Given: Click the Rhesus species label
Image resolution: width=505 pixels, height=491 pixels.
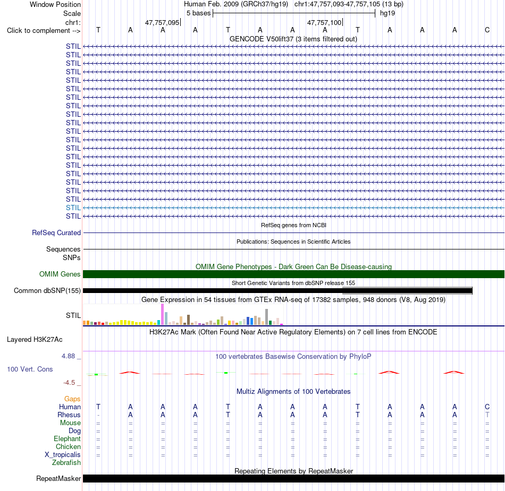Looking at the screenshot, I should [69, 415].
